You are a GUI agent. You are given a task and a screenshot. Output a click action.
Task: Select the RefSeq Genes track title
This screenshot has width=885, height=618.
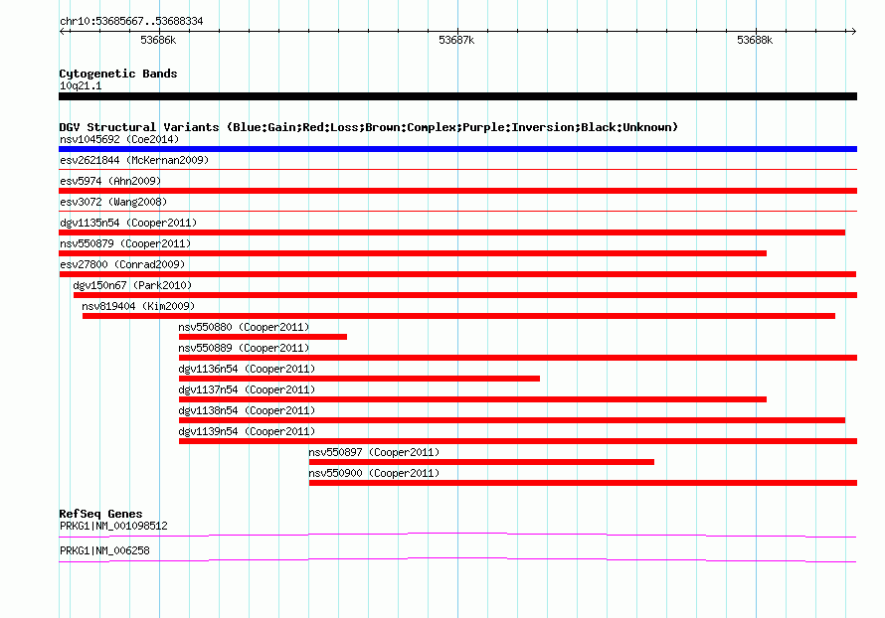pos(101,514)
